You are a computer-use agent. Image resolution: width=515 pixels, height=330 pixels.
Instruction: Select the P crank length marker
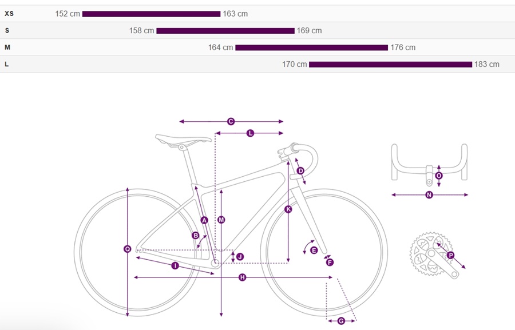click(x=450, y=255)
